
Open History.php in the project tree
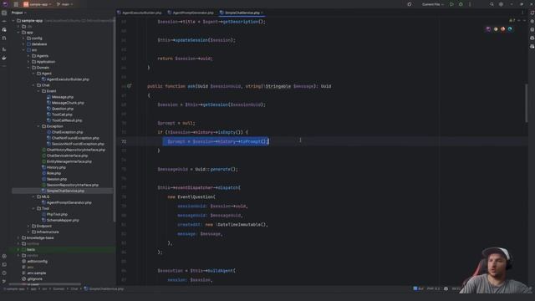point(53,167)
